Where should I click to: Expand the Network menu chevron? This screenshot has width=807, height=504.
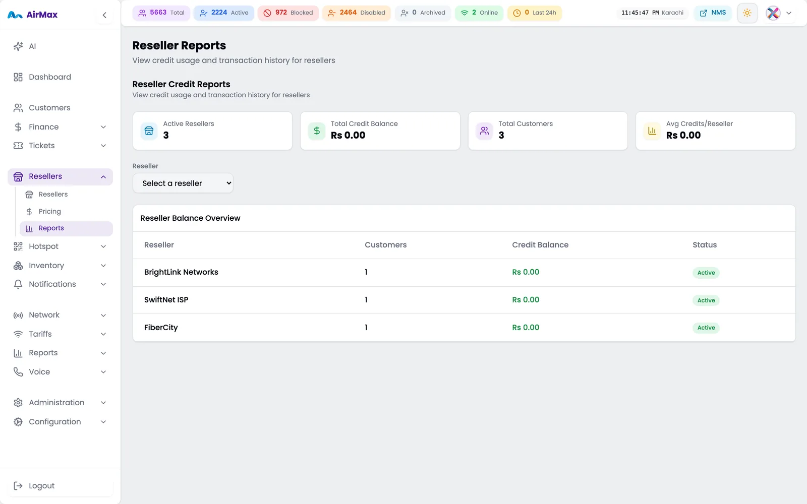point(103,316)
